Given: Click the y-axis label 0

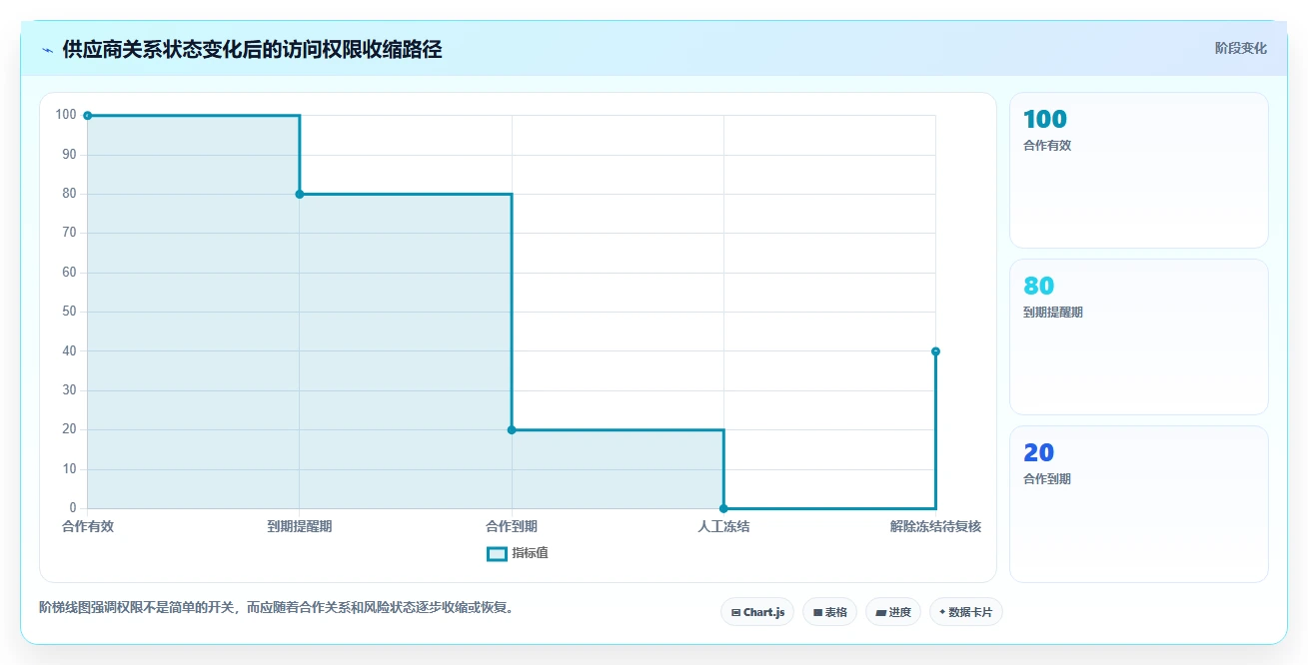Looking at the screenshot, I should 73,508.
